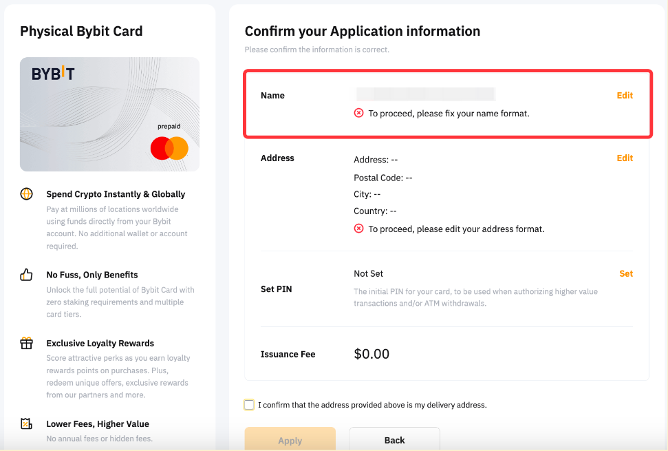Screen dimensions: 668x451
Task: Click the Physical Bybit Card heading
Action: click(x=81, y=31)
